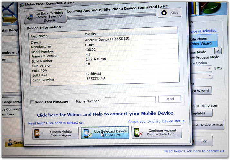Click Continue without Device Selection button
Viewport: 230px width, 160px height.
click(x=157, y=132)
